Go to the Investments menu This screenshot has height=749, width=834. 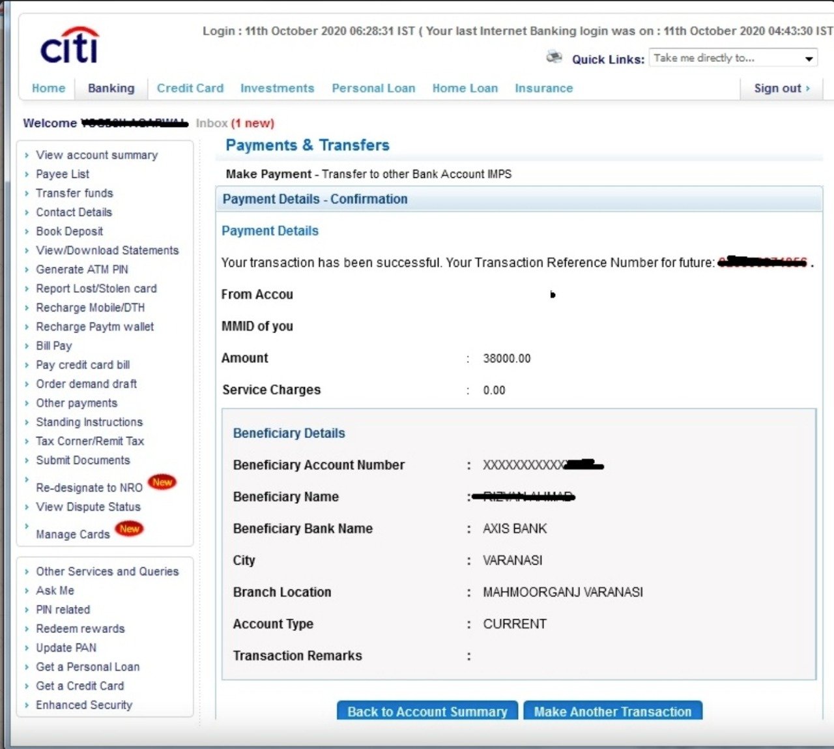(x=277, y=89)
